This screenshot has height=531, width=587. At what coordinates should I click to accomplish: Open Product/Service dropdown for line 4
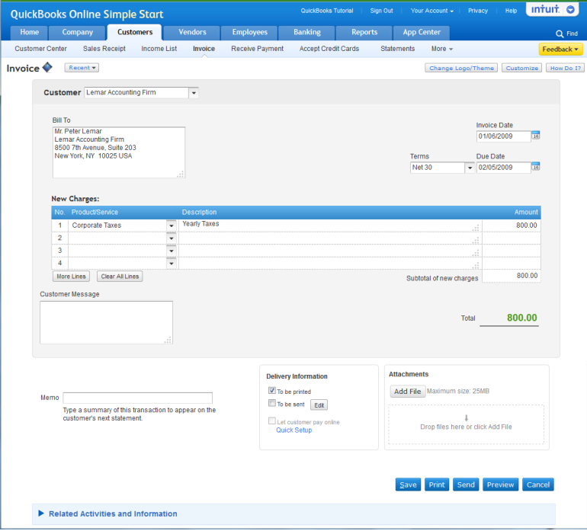click(171, 264)
